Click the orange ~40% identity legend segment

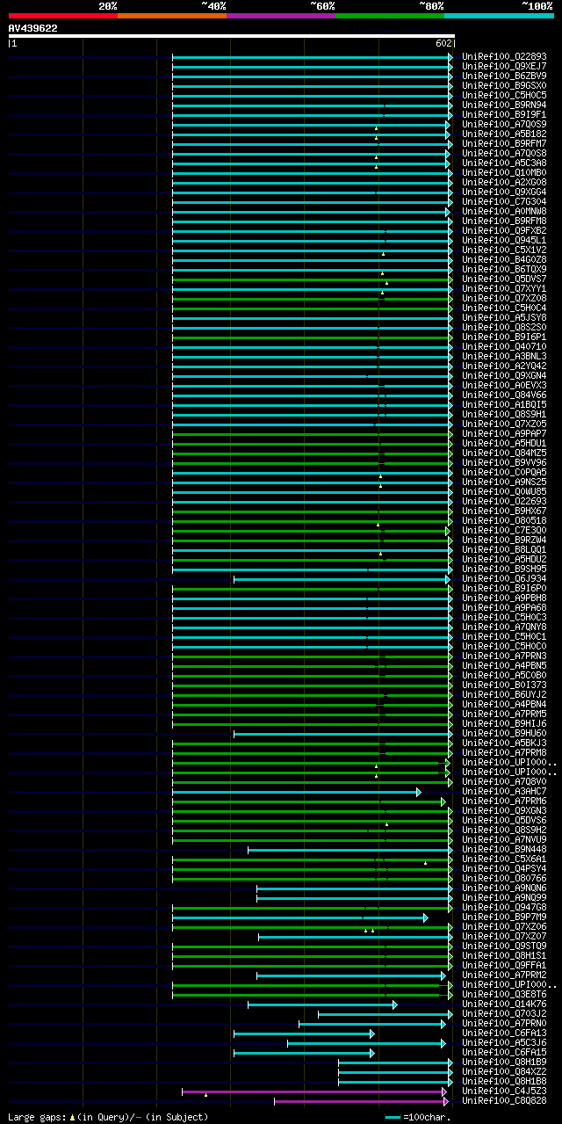172,16
